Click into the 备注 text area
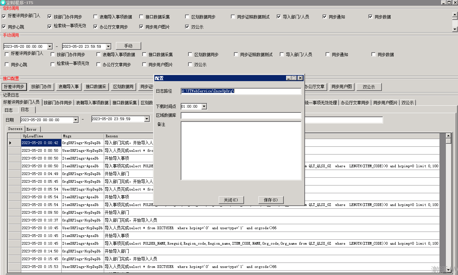458x275 pixels. coord(241,151)
